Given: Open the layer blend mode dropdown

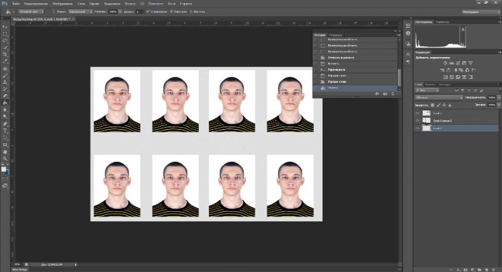Looking at the screenshot, I should (x=439, y=98).
